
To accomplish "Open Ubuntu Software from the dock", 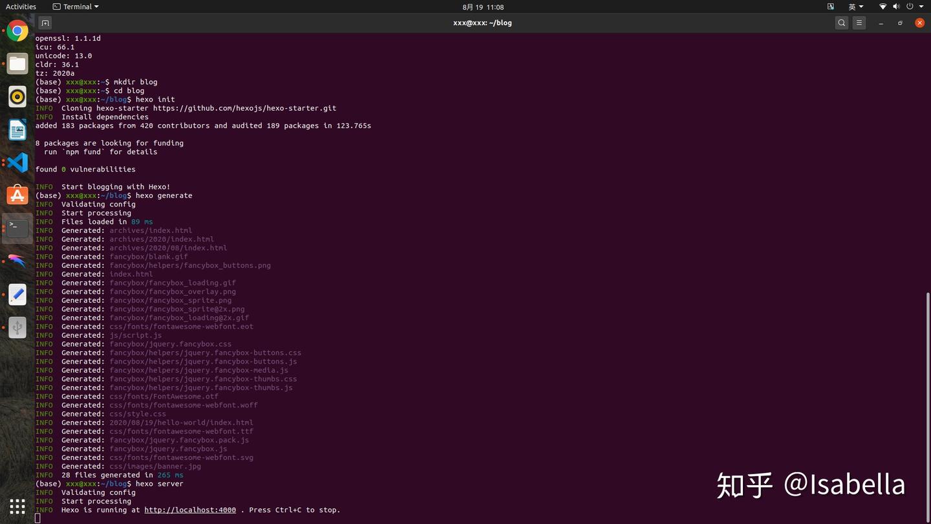I will click(17, 195).
